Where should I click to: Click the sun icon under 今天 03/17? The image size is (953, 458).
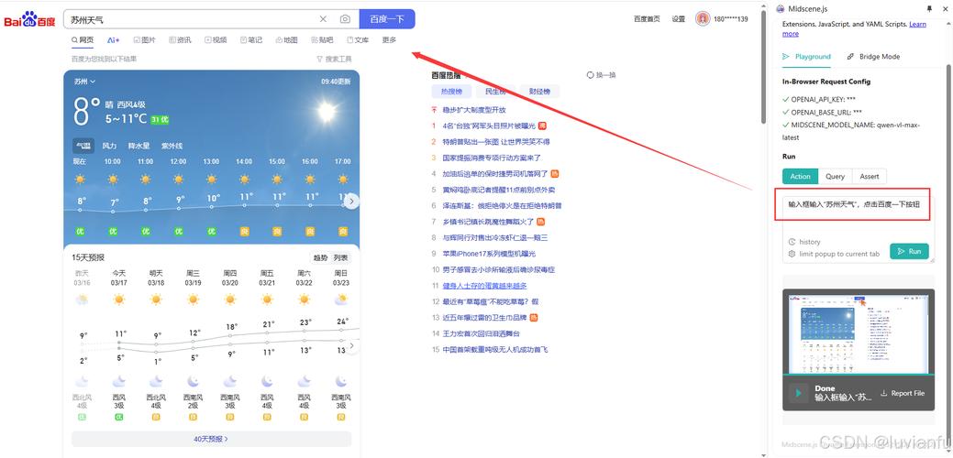118,299
